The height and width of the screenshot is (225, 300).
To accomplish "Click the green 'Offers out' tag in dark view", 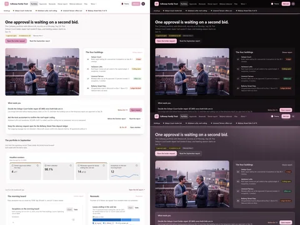I will tap(287, 79).
